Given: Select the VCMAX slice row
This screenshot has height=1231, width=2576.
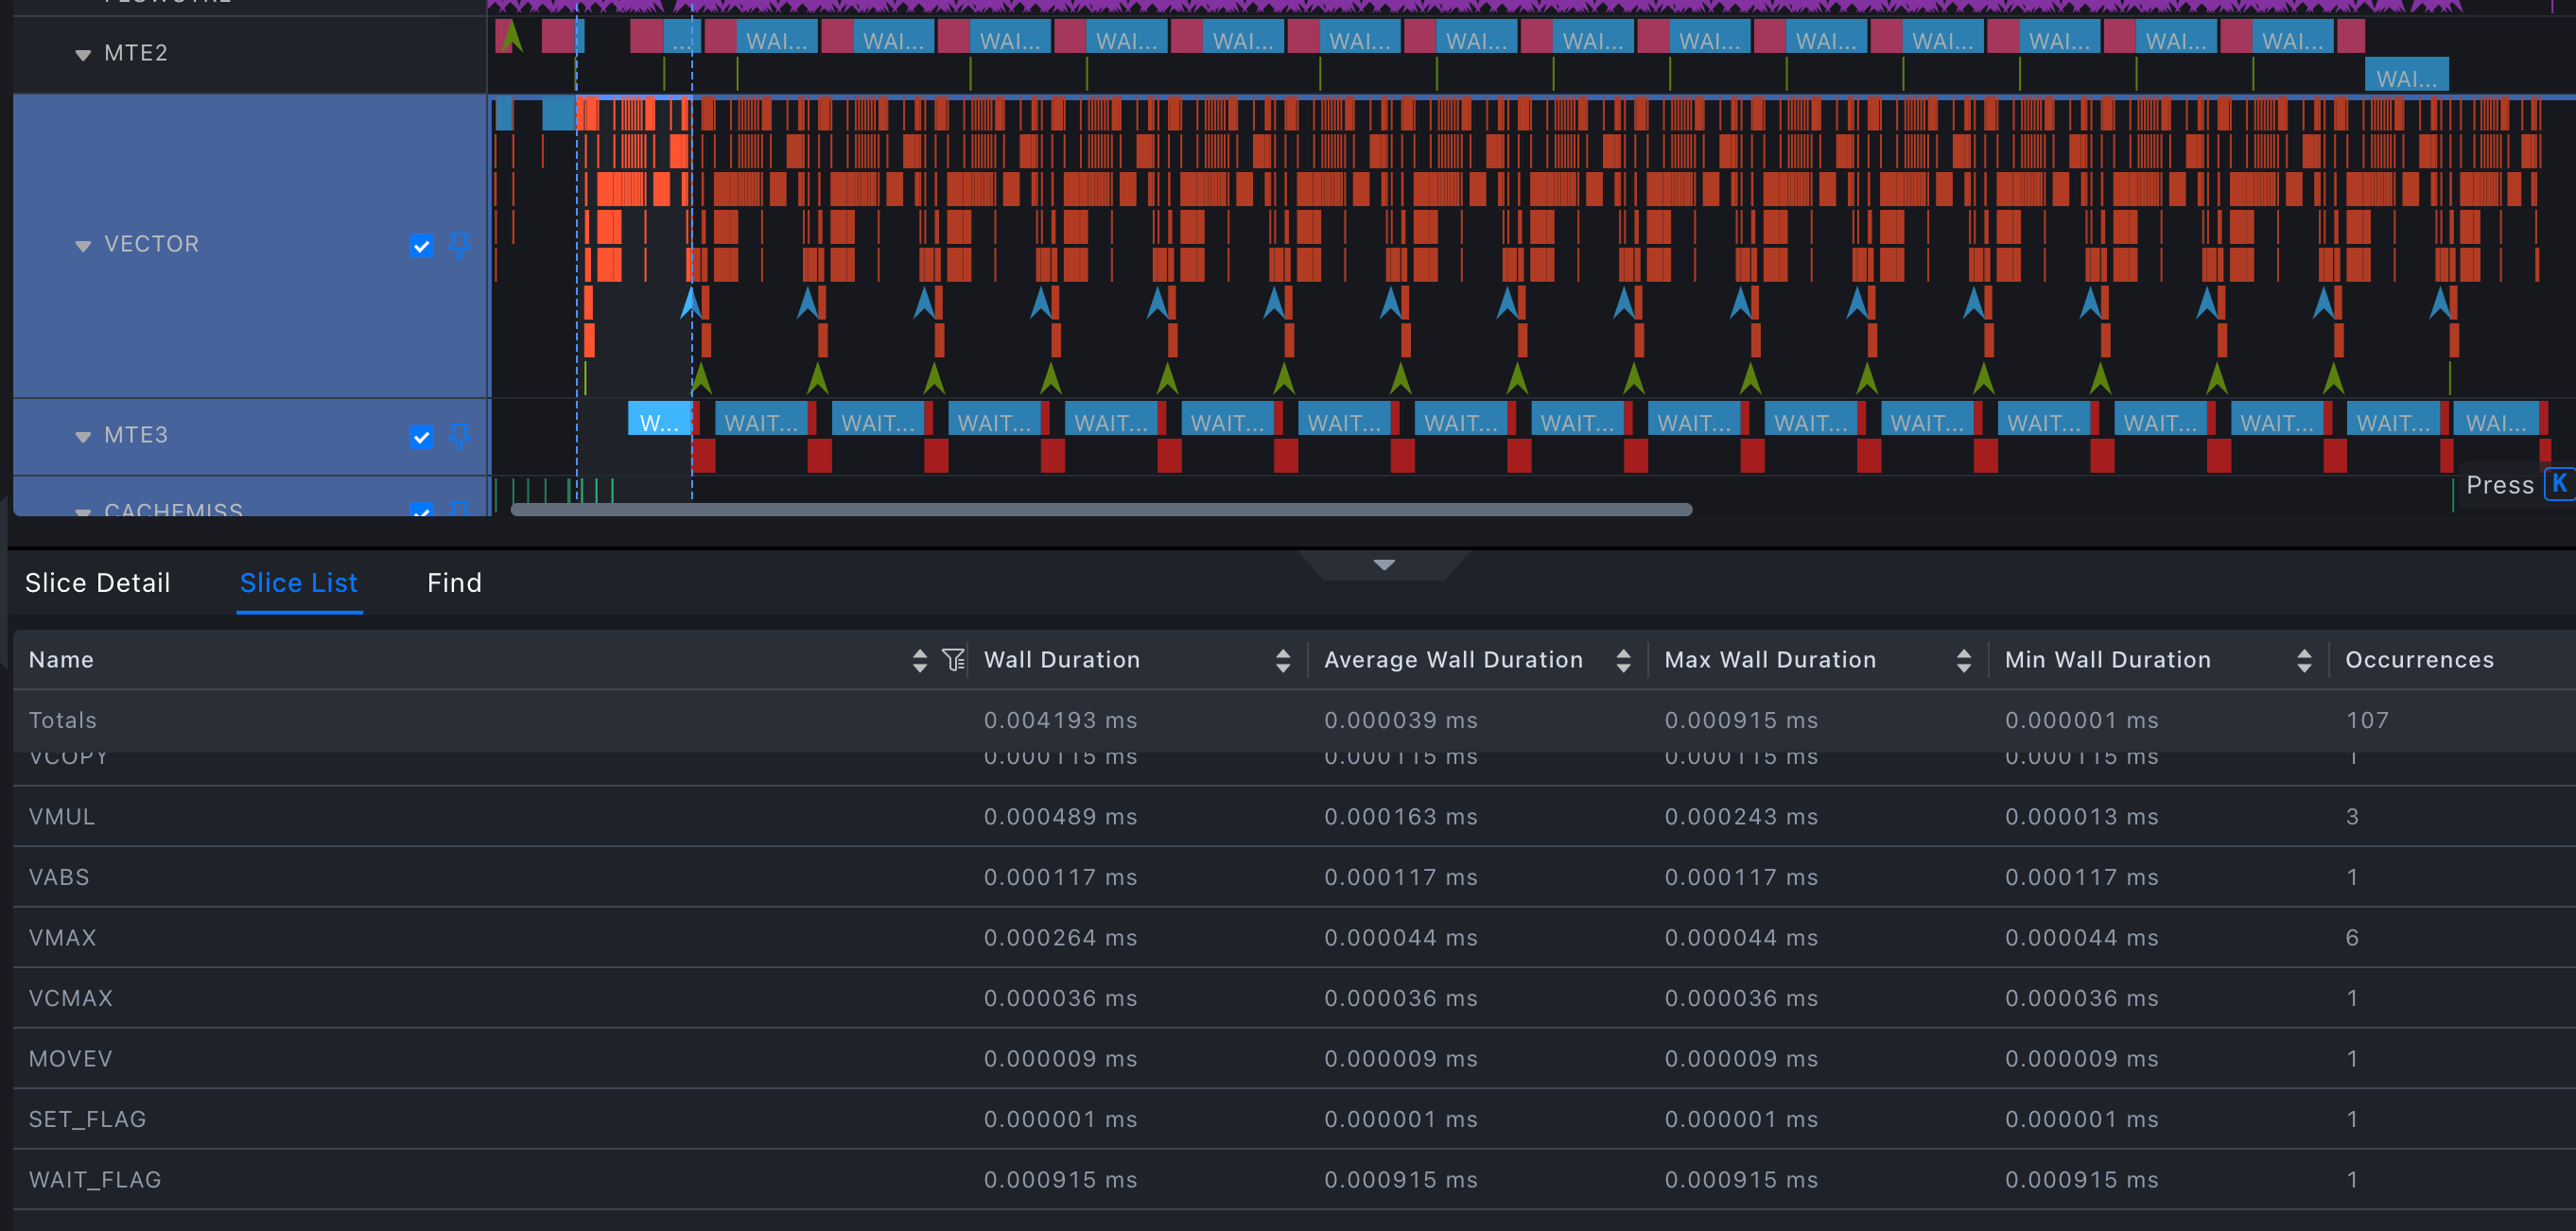Looking at the screenshot, I should point(1294,998).
